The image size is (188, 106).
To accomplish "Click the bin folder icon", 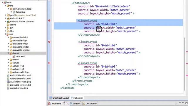I will click(8, 28).
